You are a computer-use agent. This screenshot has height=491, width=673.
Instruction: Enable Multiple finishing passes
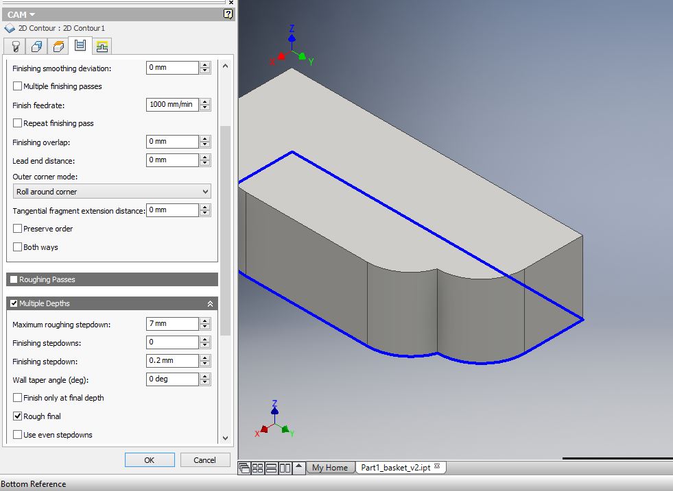click(18, 86)
